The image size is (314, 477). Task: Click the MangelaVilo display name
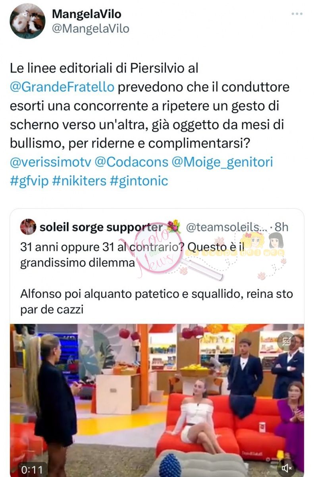pos(87,14)
